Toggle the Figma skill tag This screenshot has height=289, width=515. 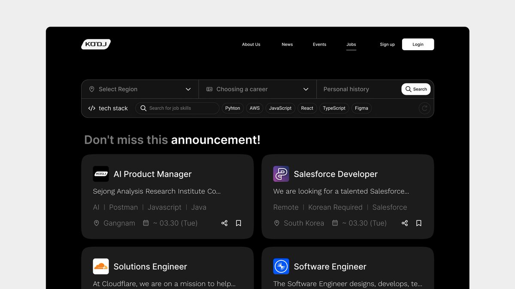(x=361, y=108)
